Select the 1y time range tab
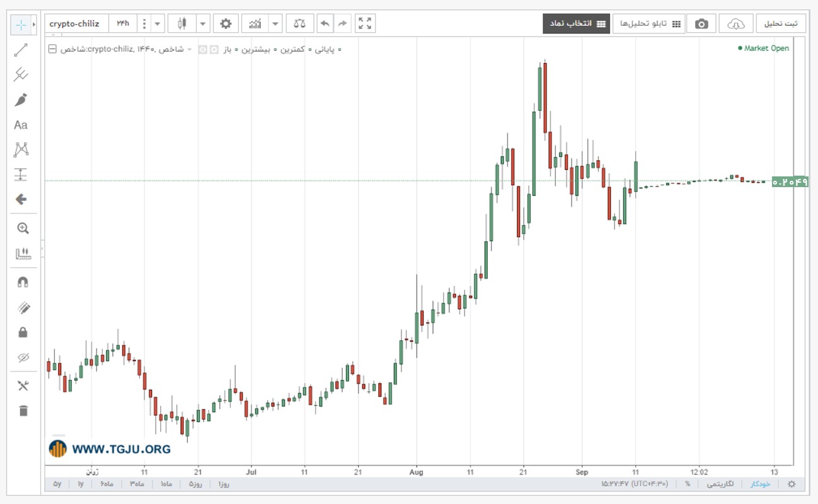Screen dimensions: 818x504 pyautogui.click(x=81, y=484)
